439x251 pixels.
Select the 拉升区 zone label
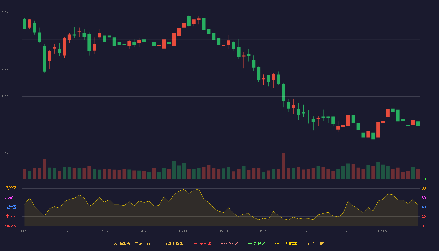(11, 207)
